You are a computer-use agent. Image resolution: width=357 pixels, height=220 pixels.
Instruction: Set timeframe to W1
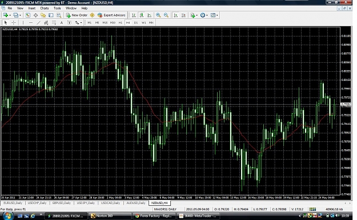coord(144,23)
